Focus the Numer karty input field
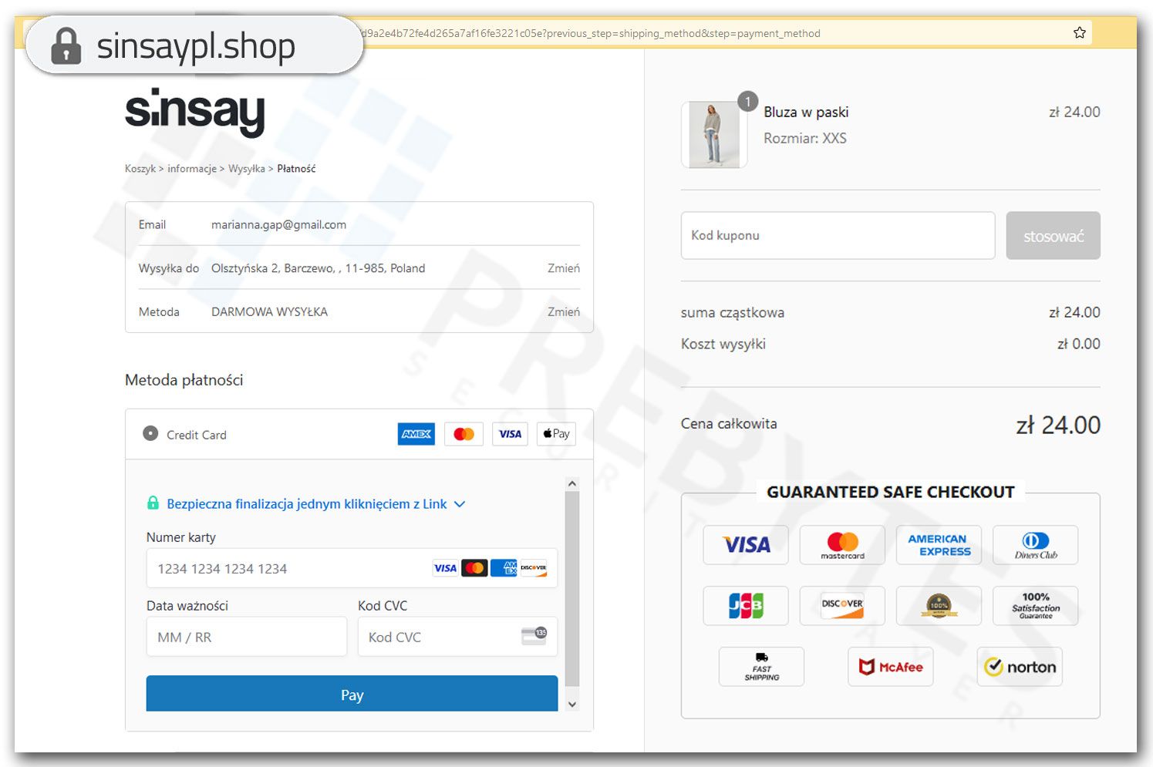This screenshot has width=1153, height=767. pos(352,568)
